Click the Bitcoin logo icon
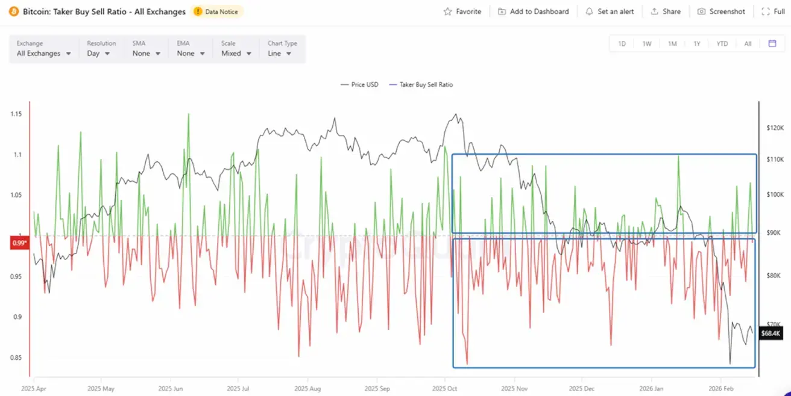The width and height of the screenshot is (791, 396). 14,11
